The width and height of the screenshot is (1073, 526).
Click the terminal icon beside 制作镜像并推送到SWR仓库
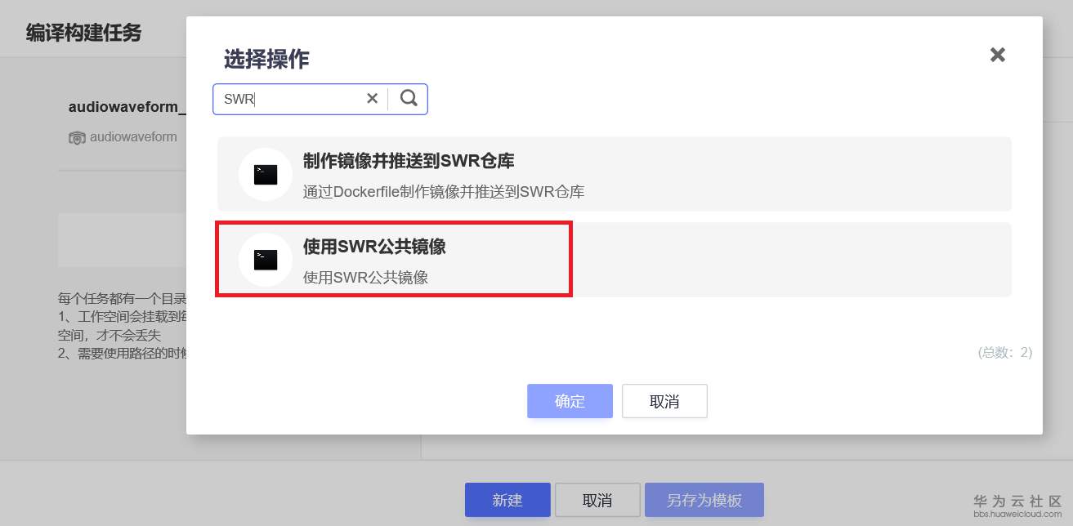(x=265, y=174)
